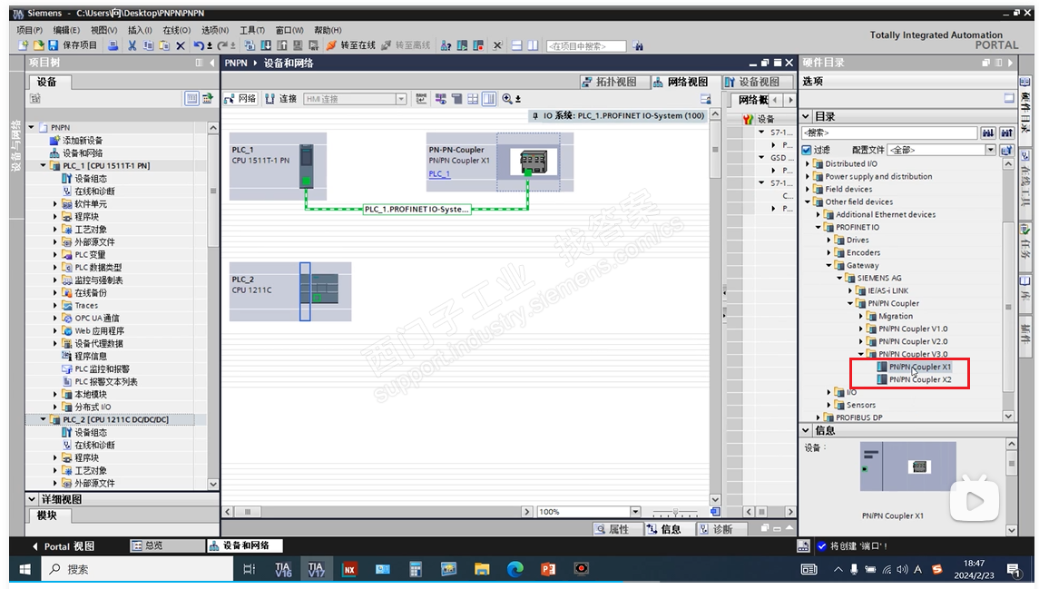Click the delete X icon beside paste
1039x589 pixels.
click(x=181, y=45)
